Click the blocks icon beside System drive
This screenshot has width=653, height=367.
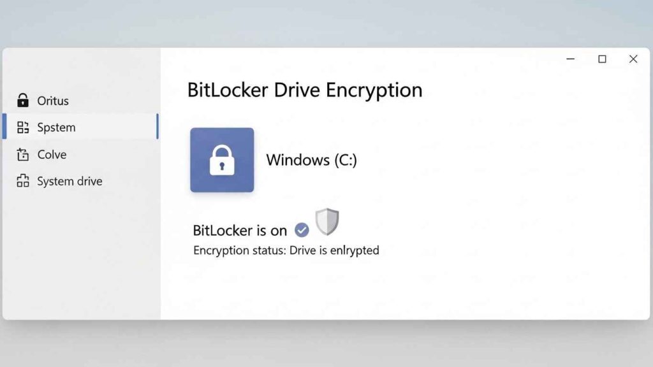tap(23, 181)
